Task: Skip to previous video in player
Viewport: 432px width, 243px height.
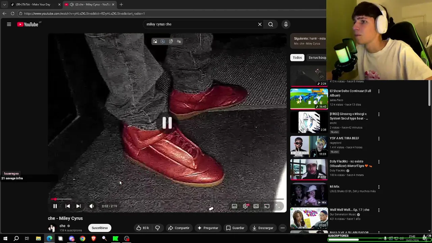Action: pos(67,206)
